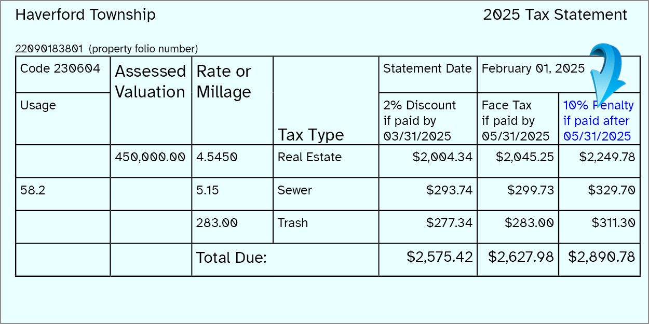Click the 2025 Tax Statement title

tap(555, 15)
